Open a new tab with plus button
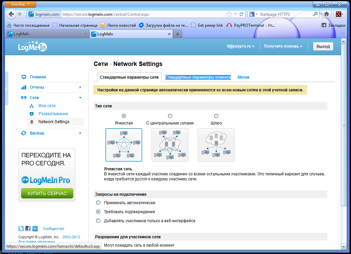351x254 pixels. (x=178, y=34)
